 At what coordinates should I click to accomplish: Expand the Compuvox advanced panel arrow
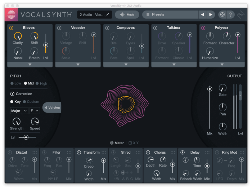coord(126,65)
